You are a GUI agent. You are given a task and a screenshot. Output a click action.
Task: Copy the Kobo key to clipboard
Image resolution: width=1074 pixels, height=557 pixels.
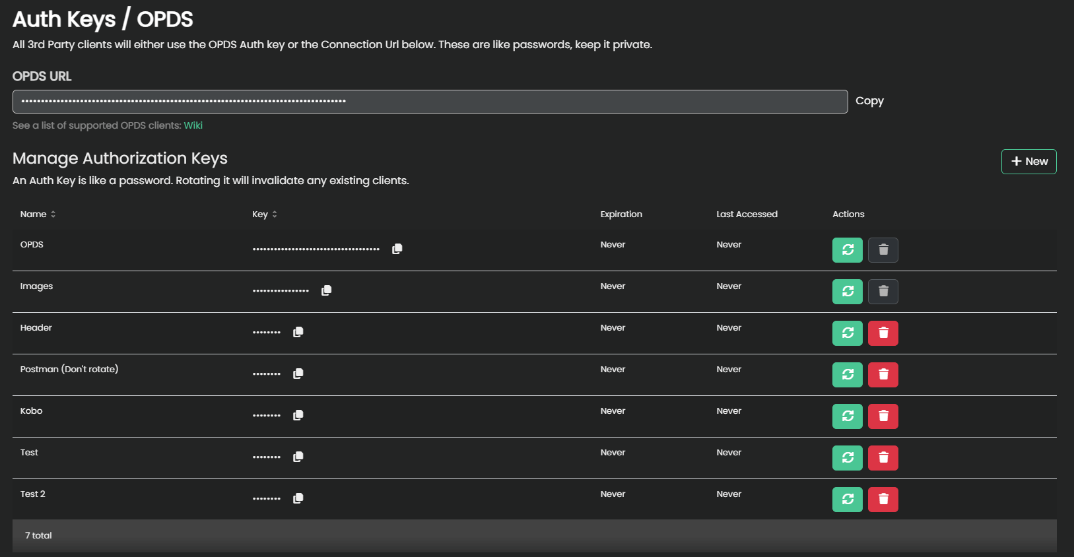[298, 415]
